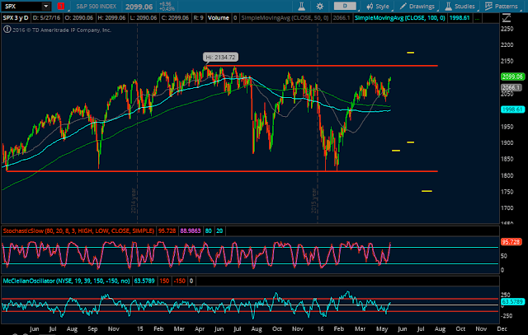528x335 pixels.
Task: Click the red link indicator next to symbol
Action: (60, 6)
